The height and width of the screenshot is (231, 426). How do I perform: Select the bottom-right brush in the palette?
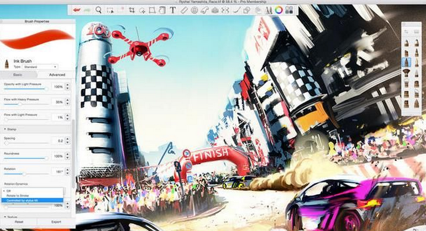pyautogui.click(x=416, y=103)
